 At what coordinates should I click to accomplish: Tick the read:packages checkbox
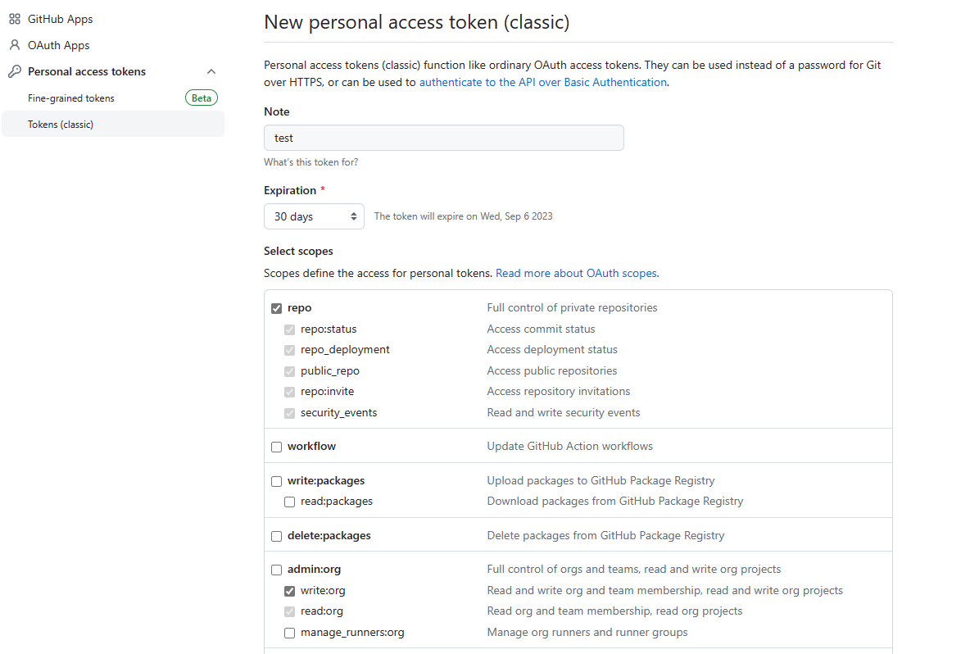pyautogui.click(x=289, y=502)
